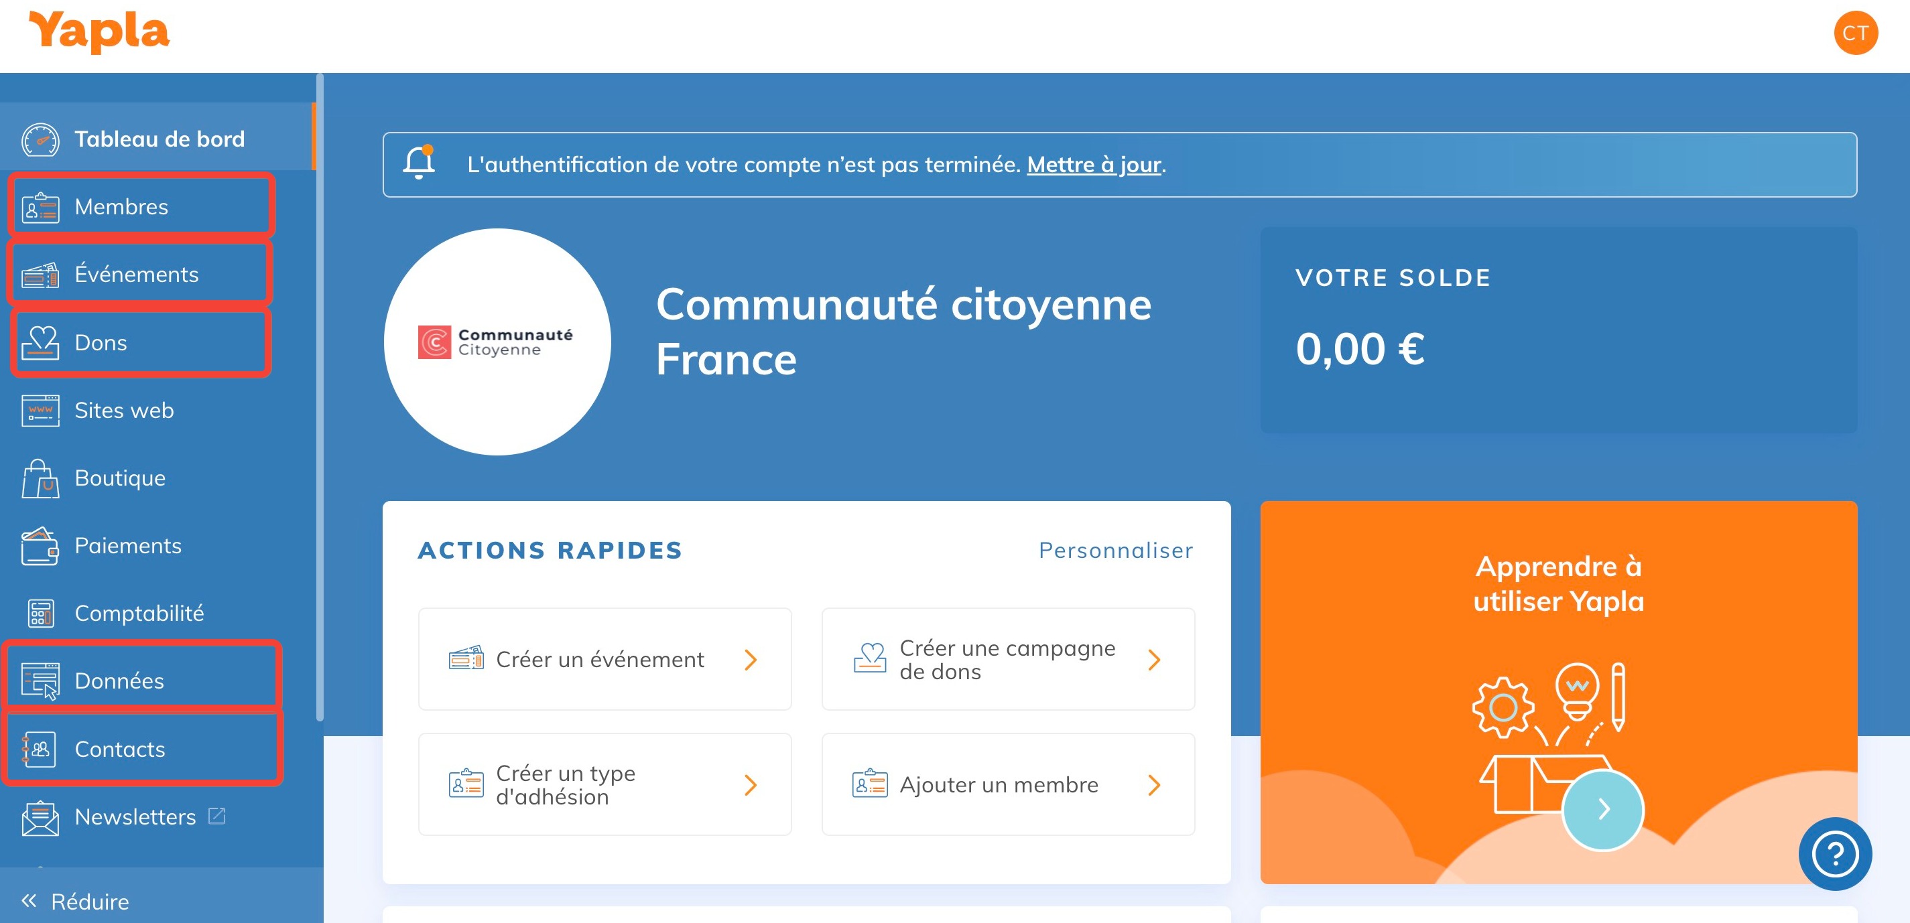Image resolution: width=1910 pixels, height=923 pixels.
Task: Click Créer un type d'adhésion action
Action: pos(604,784)
